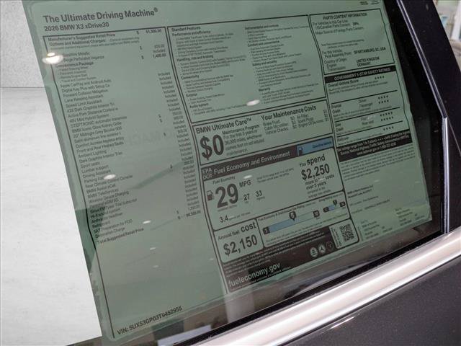Click "The Ultimate Driving Machine" heading
The image size is (461, 346).
(x=100, y=16)
